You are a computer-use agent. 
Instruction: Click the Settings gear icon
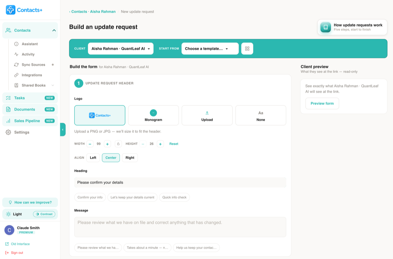(x=8, y=132)
